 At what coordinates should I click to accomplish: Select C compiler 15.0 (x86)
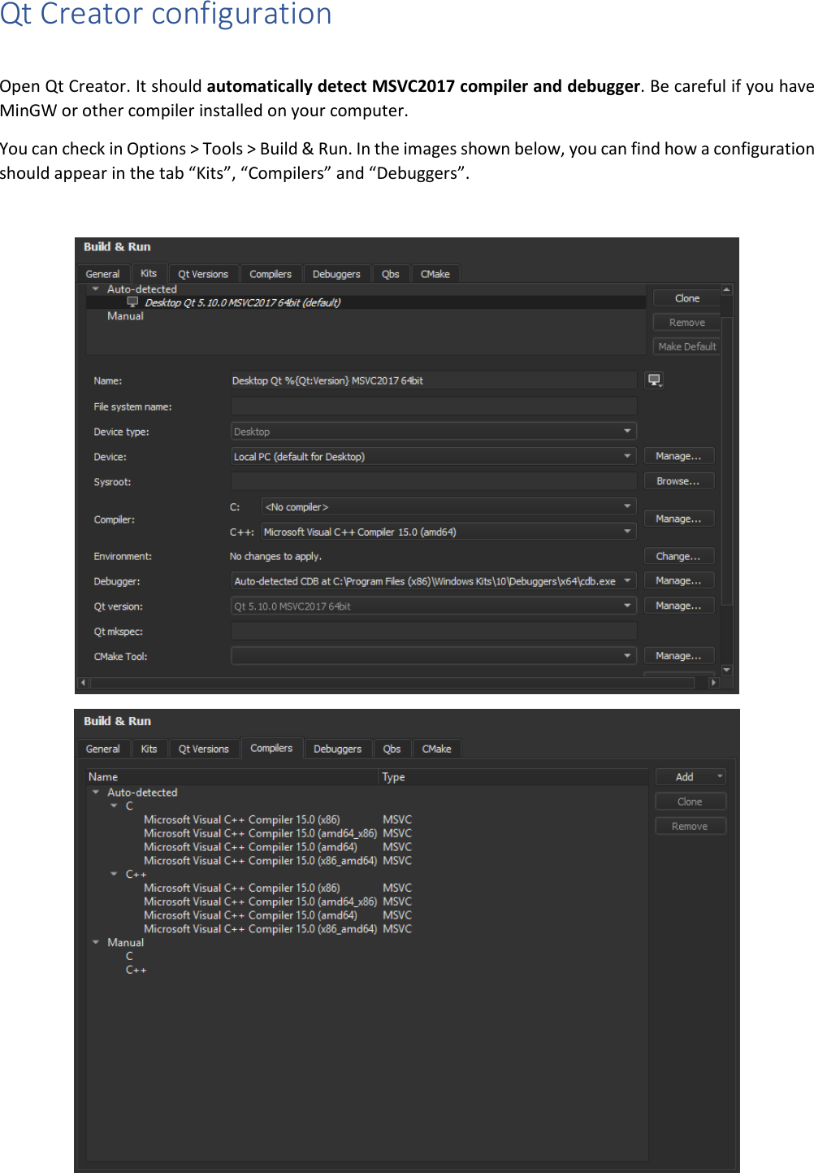(x=242, y=819)
